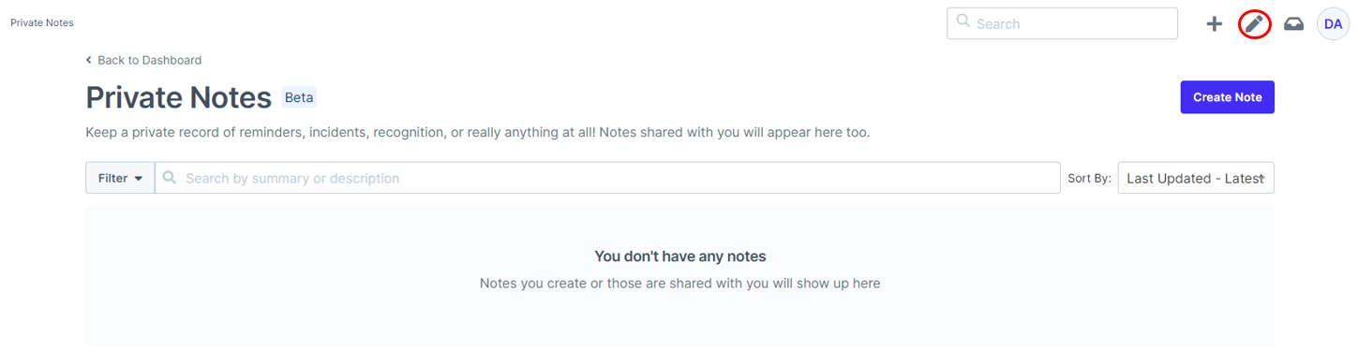Screen dimensions: 1358x350
Task: Focus the Search by summary or description field
Action: tap(607, 178)
